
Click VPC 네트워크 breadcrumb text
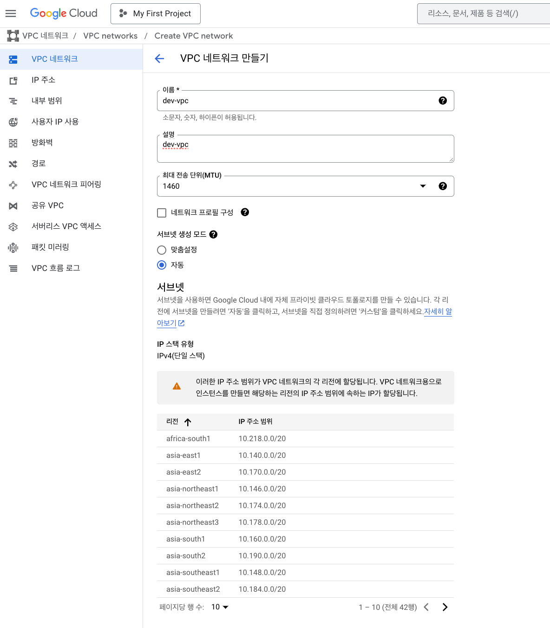point(45,36)
